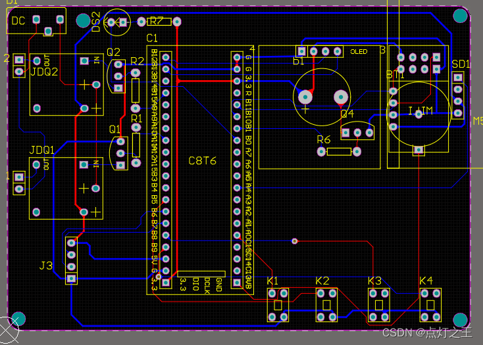This screenshot has width=483, height=345.
Task: Click the R1 designator text
Action: coord(136,118)
